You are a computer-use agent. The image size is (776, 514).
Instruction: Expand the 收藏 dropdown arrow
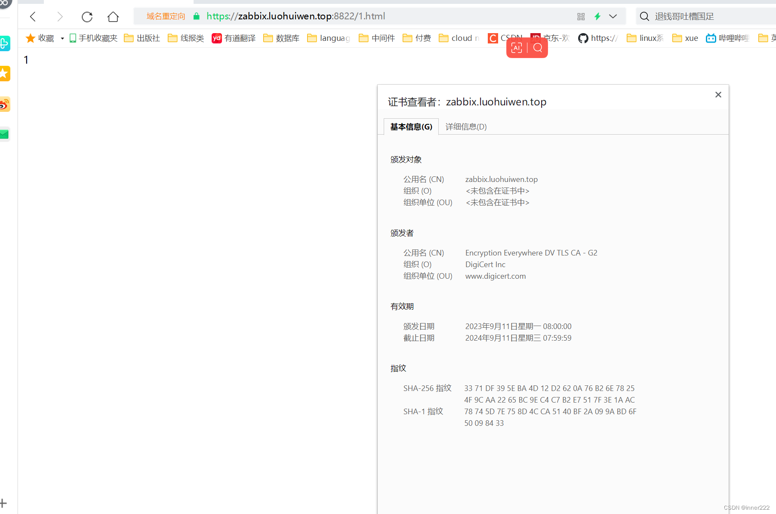click(x=62, y=38)
